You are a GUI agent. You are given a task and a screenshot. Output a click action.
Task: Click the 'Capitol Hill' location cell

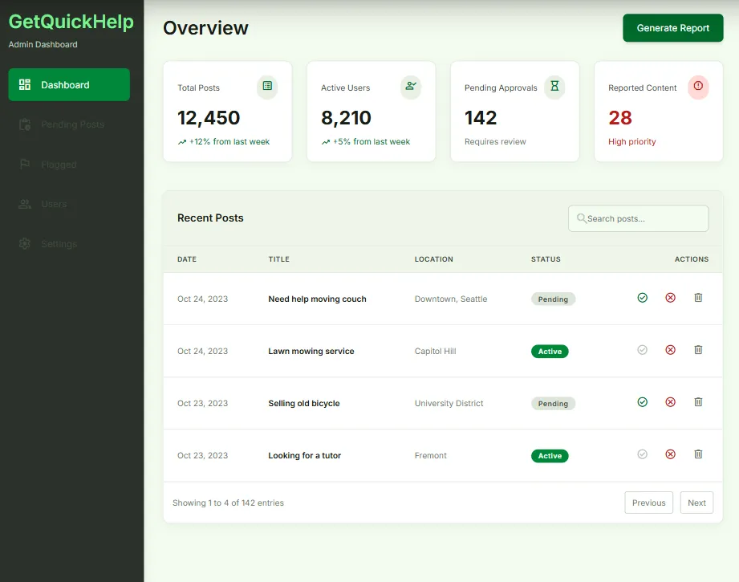(x=435, y=352)
